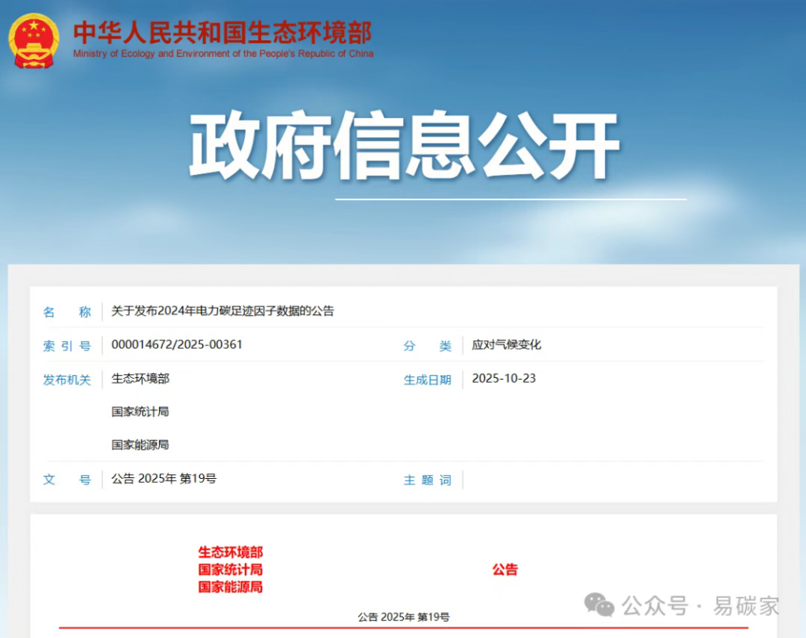Click black 生态环境部 under 发布机关
Screen dimensions: 806x638
pyautogui.click(x=140, y=379)
